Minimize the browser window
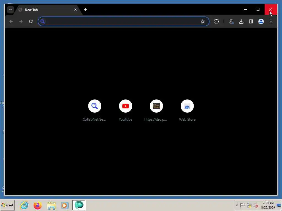Viewport: 282px width, 211px height. [x=245, y=9]
